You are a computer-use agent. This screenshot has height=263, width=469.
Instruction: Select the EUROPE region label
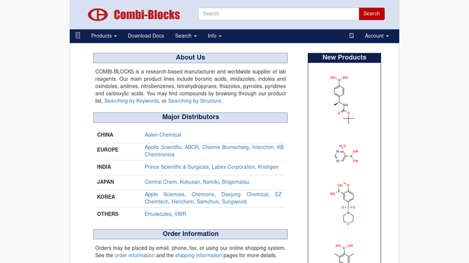click(108, 150)
